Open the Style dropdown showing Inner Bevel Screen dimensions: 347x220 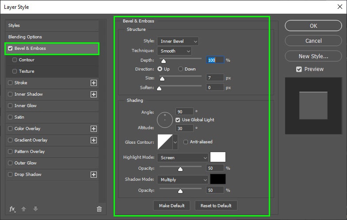(178, 41)
